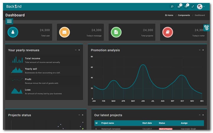Screen dimensions: 213x133
Task: Close the Promotion analysis panel
Action: [x=203, y=50]
